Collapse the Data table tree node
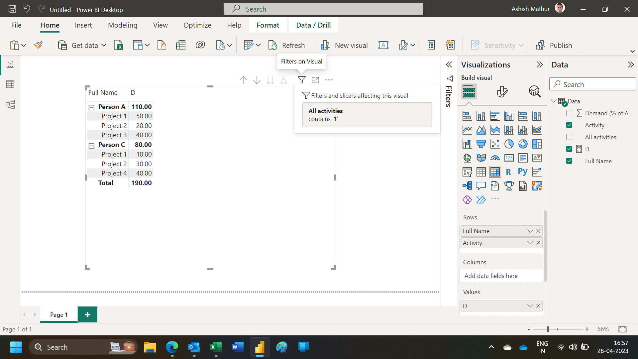Viewport: 638px width, 359px height. tap(554, 101)
